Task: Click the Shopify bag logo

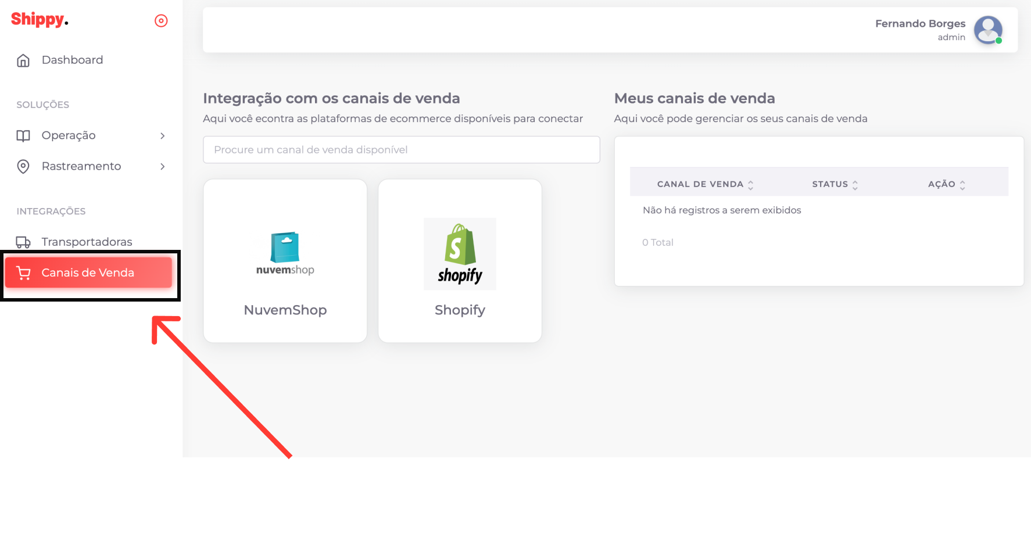Action: (460, 254)
